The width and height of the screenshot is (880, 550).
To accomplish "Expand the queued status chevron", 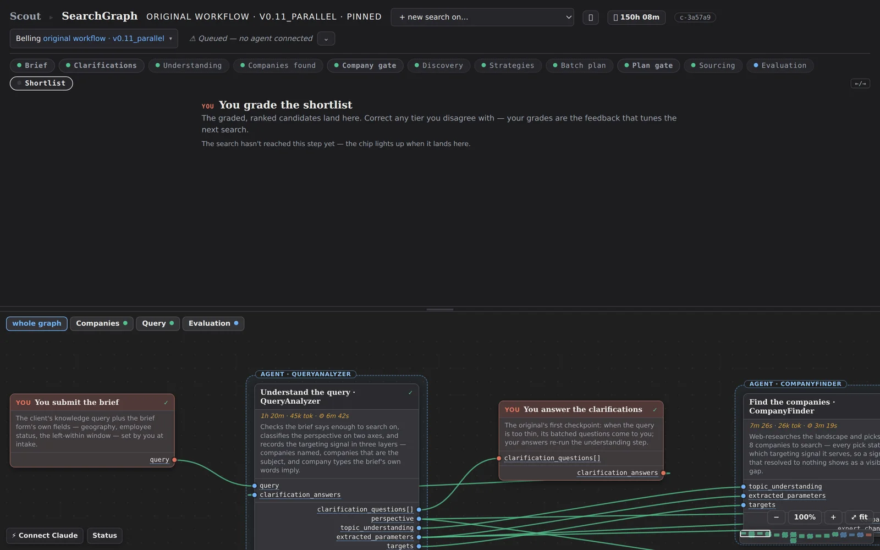I will [x=326, y=38].
